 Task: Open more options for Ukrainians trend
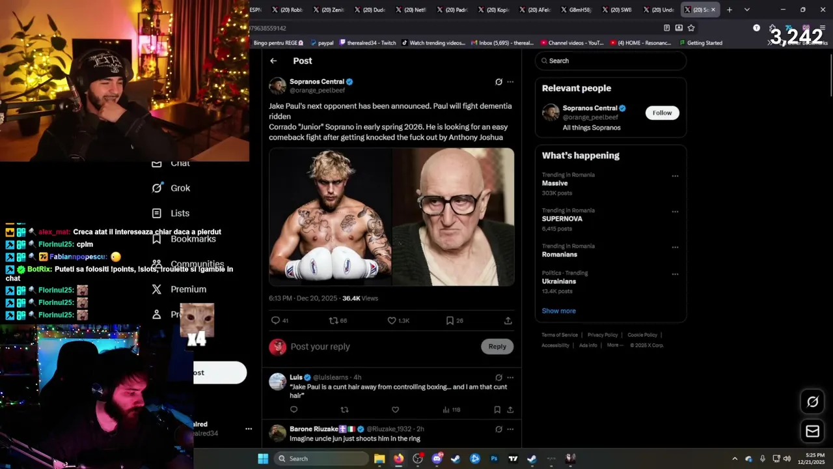(675, 274)
